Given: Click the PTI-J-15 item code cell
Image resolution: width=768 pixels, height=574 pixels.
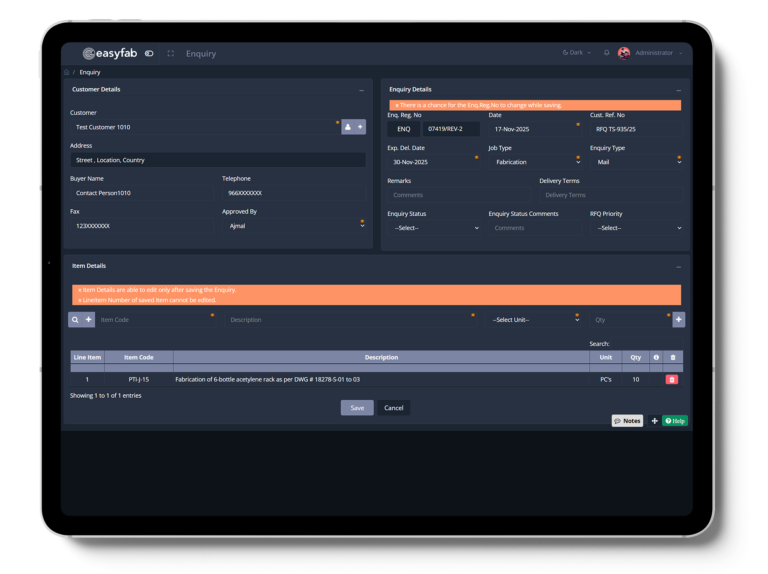Looking at the screenshot, I should (139, 380).
